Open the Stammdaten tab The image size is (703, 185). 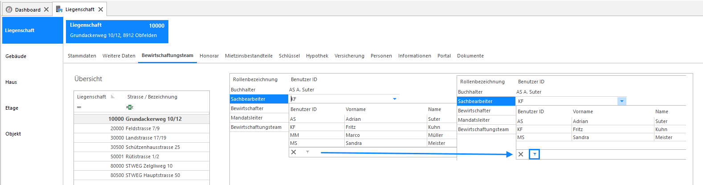point(82,56)
